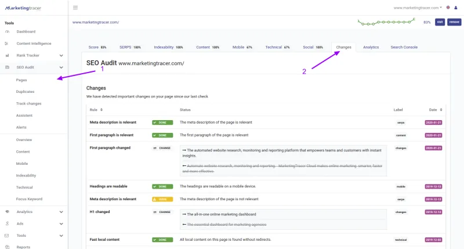This screenshot has height=249, width=464.
Task: Open Mobile in the sidebar submenu
Action: [x=22, y=164]
